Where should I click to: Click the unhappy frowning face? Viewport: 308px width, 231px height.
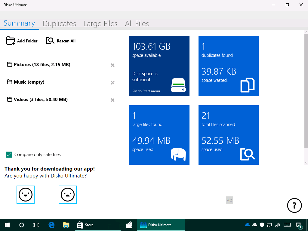(x=68, y=195)
